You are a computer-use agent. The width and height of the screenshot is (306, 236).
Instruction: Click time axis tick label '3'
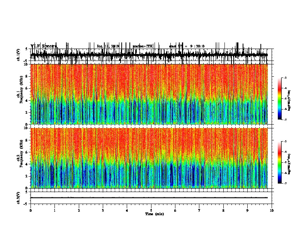(103, 211)
